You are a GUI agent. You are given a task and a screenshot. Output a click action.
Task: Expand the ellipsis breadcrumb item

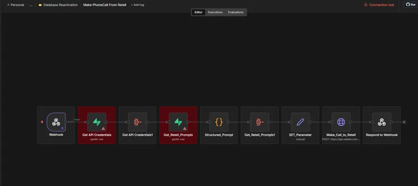pos(31,5)
